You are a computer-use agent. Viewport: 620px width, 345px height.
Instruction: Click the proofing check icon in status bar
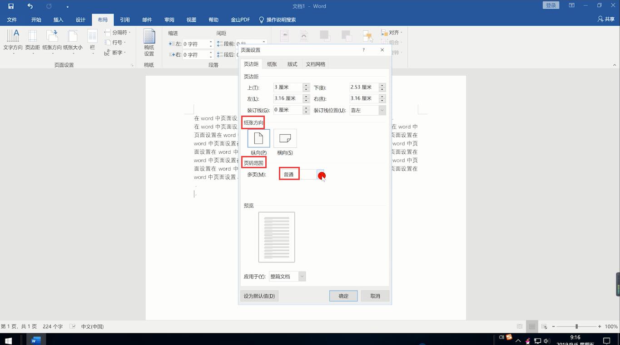click(x=72, y=326)
